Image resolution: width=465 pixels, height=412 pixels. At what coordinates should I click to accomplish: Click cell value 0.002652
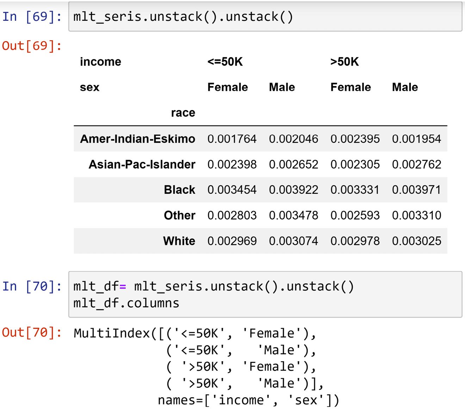[293, 164]
